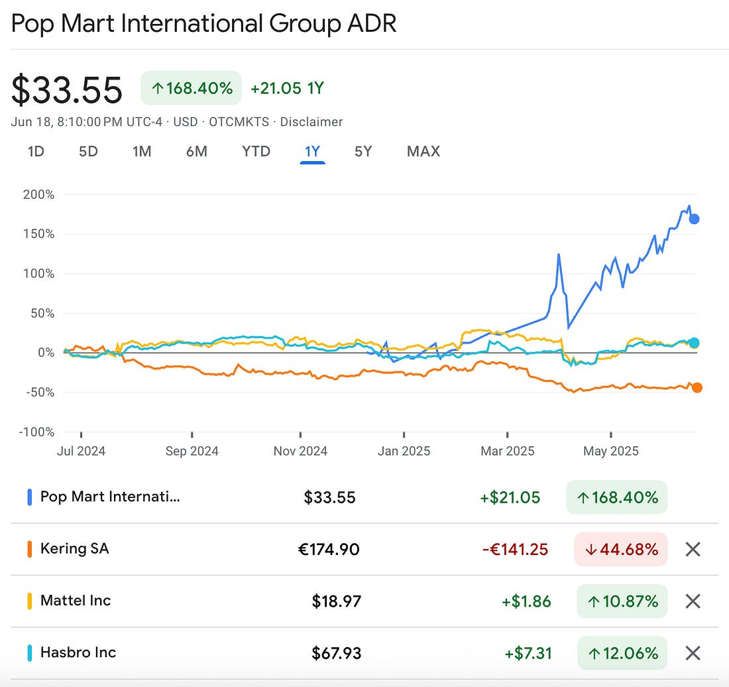729x687 pixels.
Task: Click the 150% y-axis label
Action: click(x=38, y=234)
